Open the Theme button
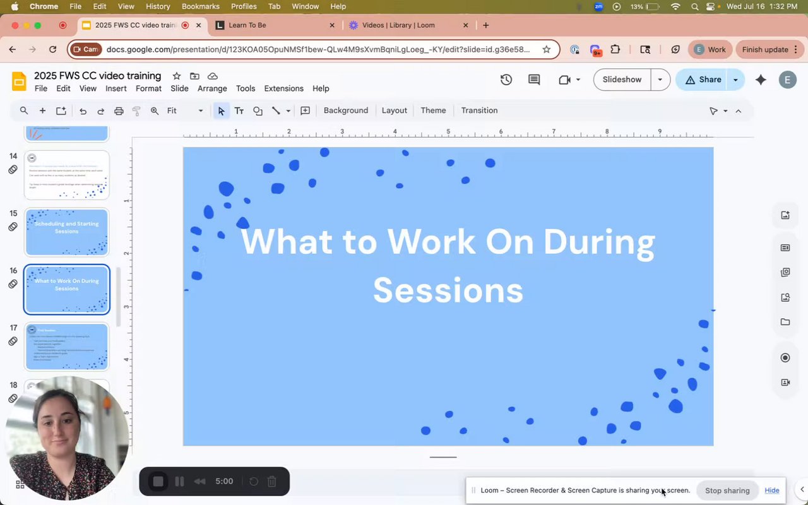The height and width of the screenshot is (505, 808). click(x=434, y=110)
